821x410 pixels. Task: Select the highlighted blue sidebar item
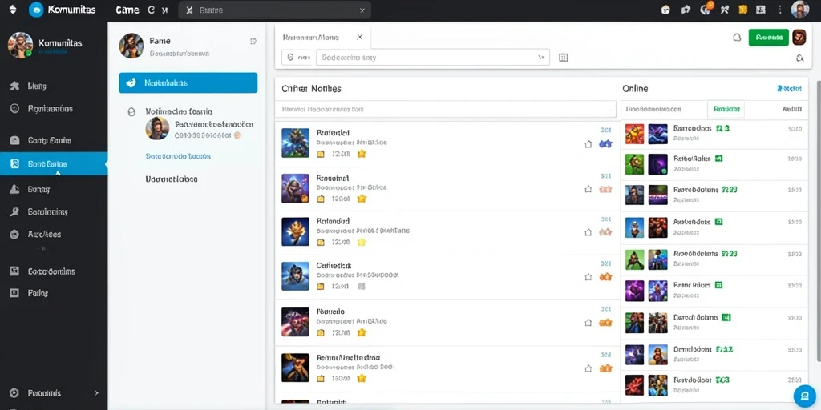54,163
